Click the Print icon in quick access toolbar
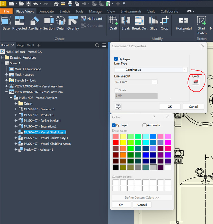This screenshot has height=224, width=213. [70, 3]
